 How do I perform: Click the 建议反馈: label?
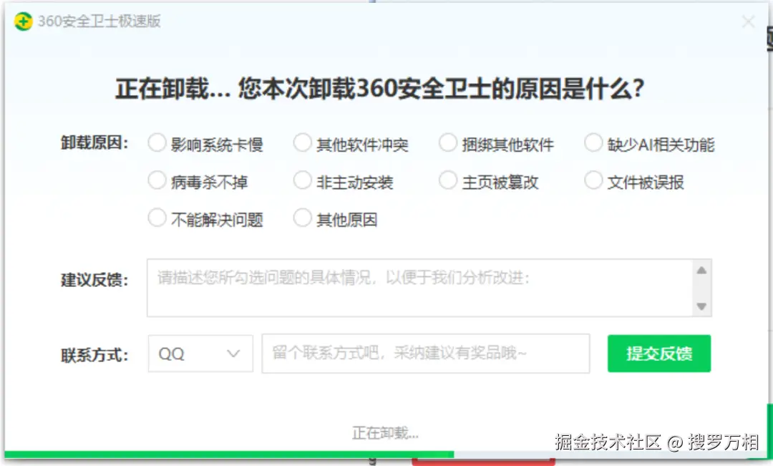tap(94, 280)
